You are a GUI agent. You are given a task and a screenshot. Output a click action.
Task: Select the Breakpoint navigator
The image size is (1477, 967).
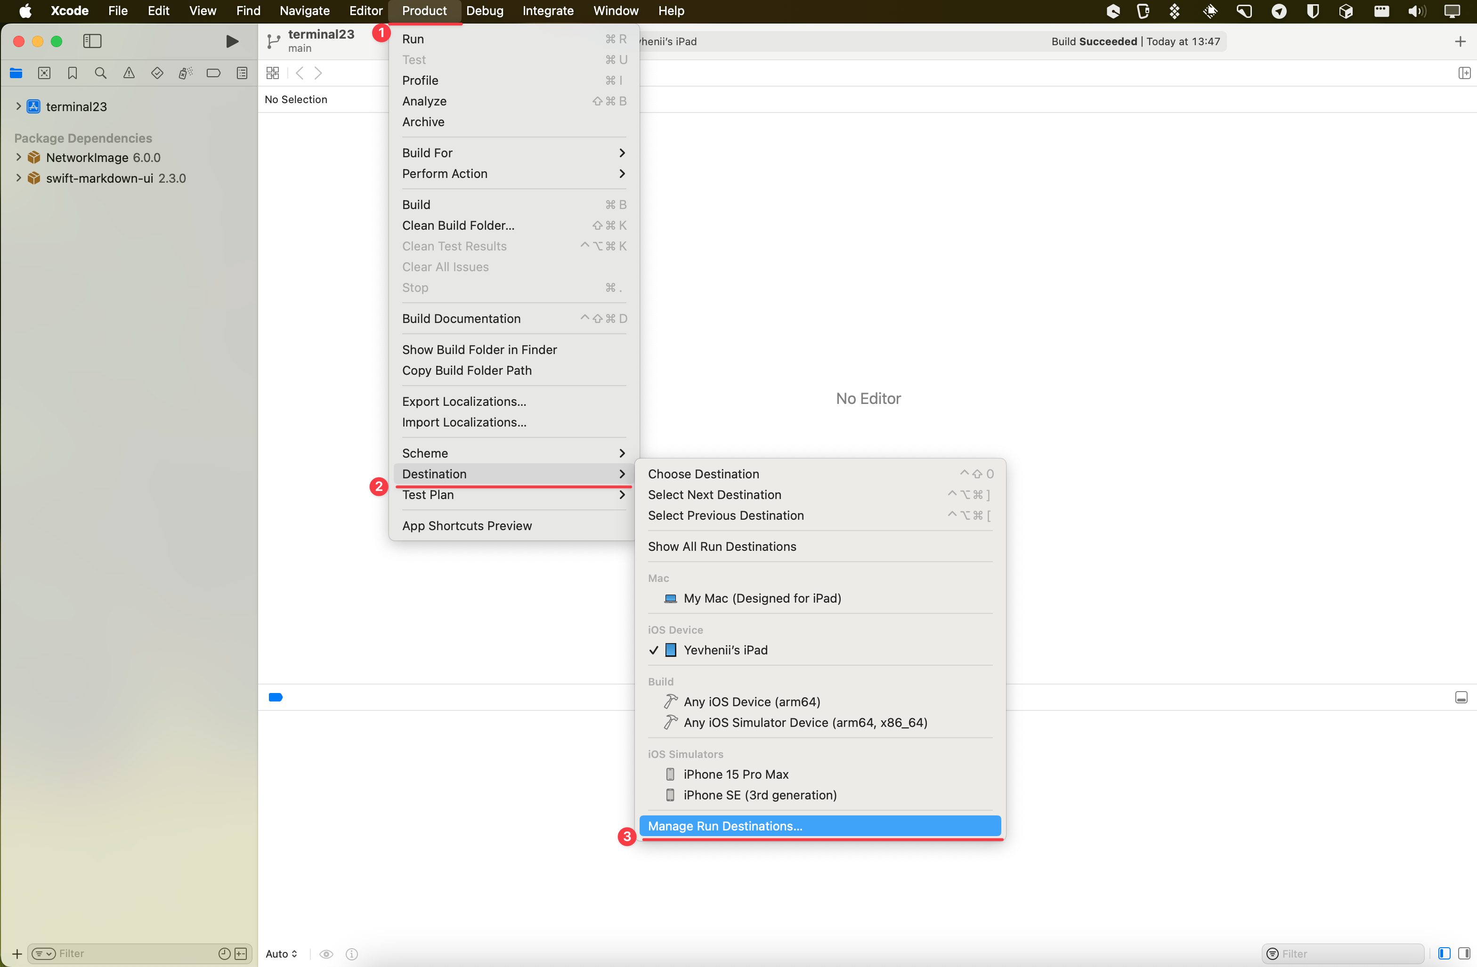[x=213, y=73]
